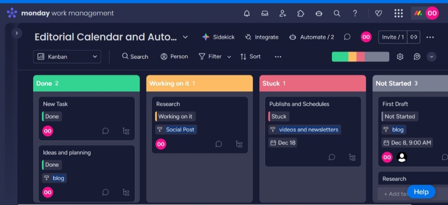The width and height of the screenshot is (448, 205).
Task: Collapse the header with the round chevron
Action: [431, 56]
